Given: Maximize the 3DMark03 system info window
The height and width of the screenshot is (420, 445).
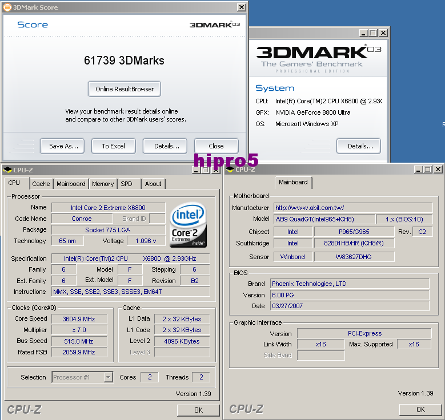Looking at the screenshot, I should [372, 34].
